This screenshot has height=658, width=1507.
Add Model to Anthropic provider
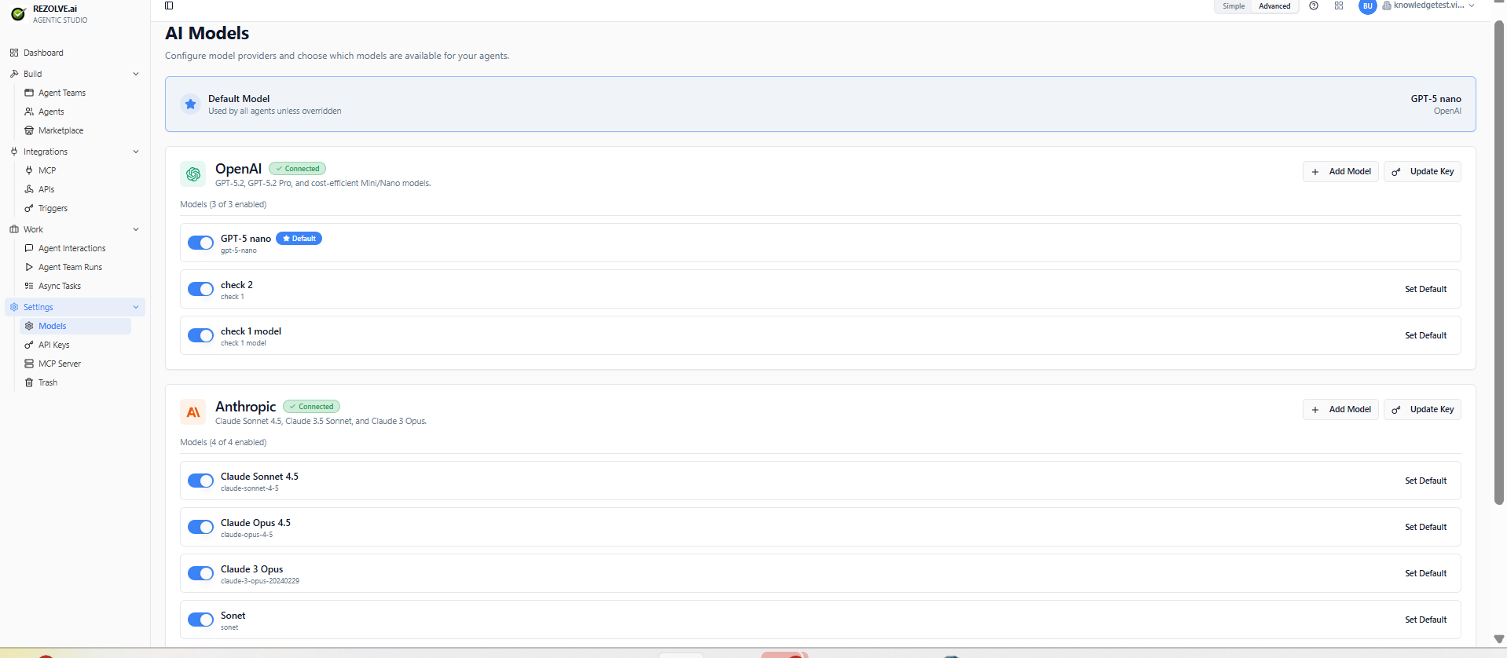[x=1340, y=409]
